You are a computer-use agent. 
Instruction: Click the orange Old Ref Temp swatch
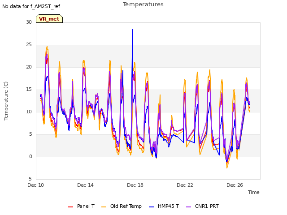pos(104,207)
